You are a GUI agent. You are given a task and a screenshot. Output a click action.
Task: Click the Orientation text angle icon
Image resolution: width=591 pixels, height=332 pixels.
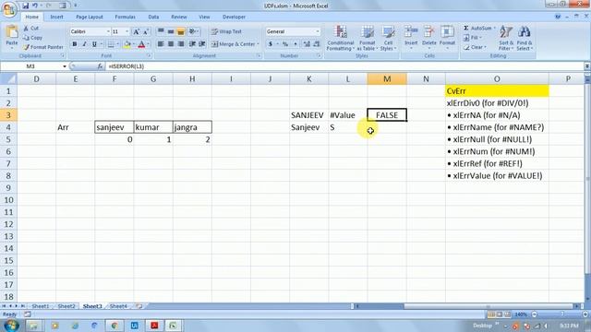[192, 31]
